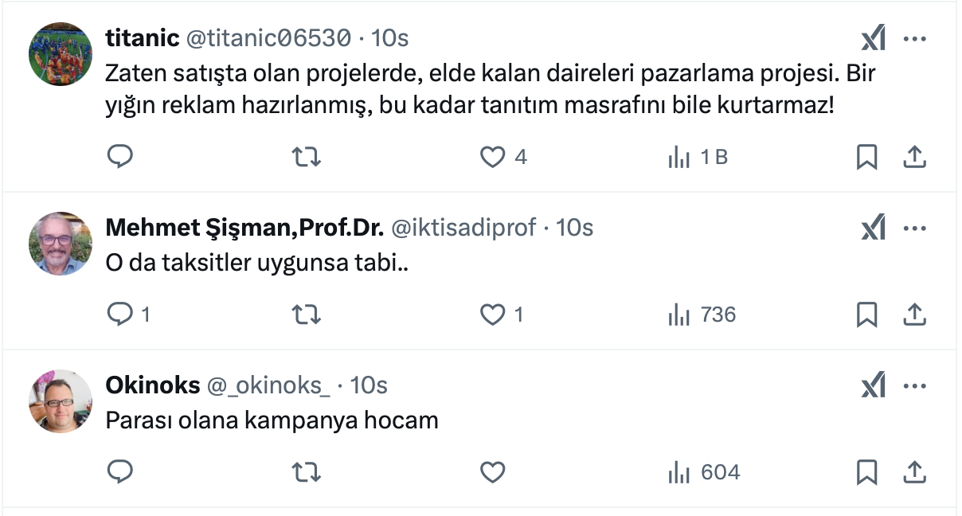The width and height of the screenshot is (962, 516).
Task: Reply to titanic's tweet
Action: point(119,157)
